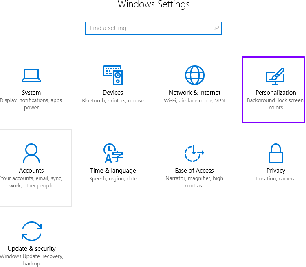Click the "Time & language" title

coord(113,171)
